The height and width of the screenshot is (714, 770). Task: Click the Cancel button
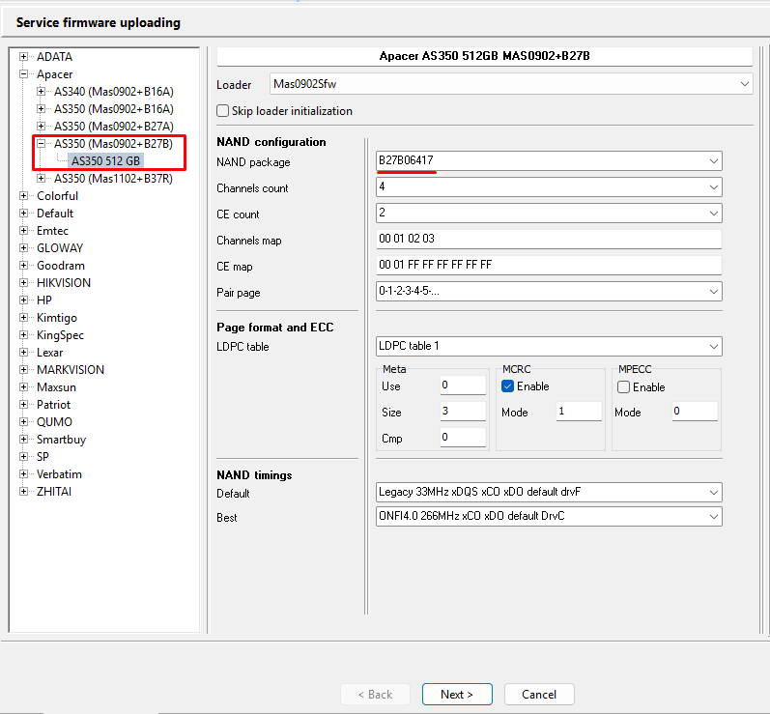click(x=539, y=695)
